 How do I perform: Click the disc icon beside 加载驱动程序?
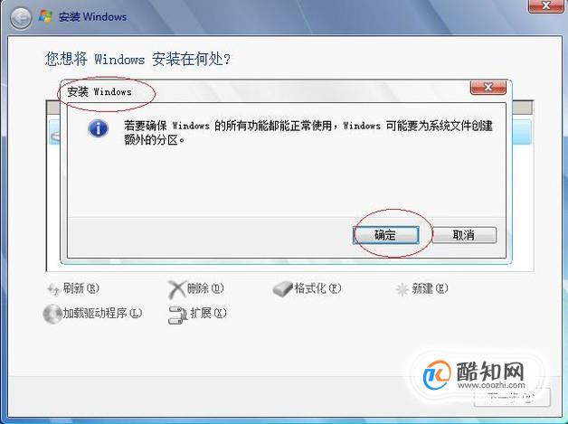click(52, 314)
